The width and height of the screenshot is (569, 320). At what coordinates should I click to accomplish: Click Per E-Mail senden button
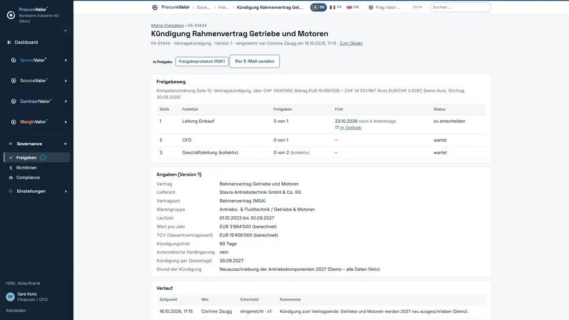tap(254, 61)
